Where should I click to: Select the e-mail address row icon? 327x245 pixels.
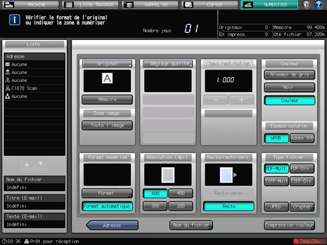tap(8, 64)
